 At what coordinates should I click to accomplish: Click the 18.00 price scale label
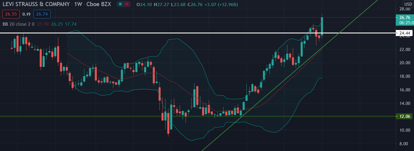404,76
